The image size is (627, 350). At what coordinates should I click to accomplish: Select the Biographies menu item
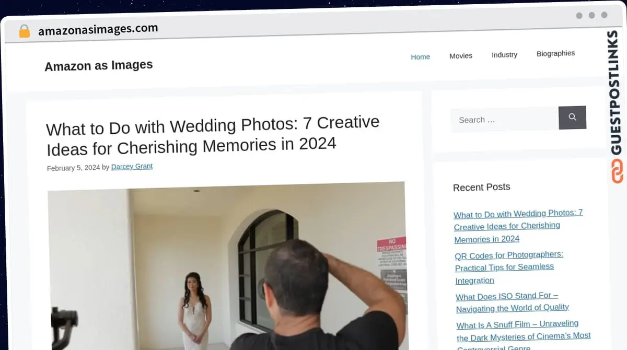pyautogui.click(x=555, y=53)
